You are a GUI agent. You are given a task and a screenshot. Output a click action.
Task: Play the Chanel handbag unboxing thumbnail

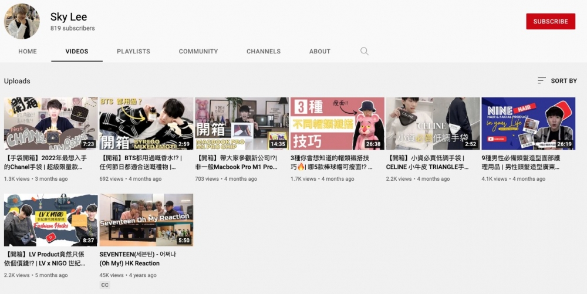click(x=50, y=123)
